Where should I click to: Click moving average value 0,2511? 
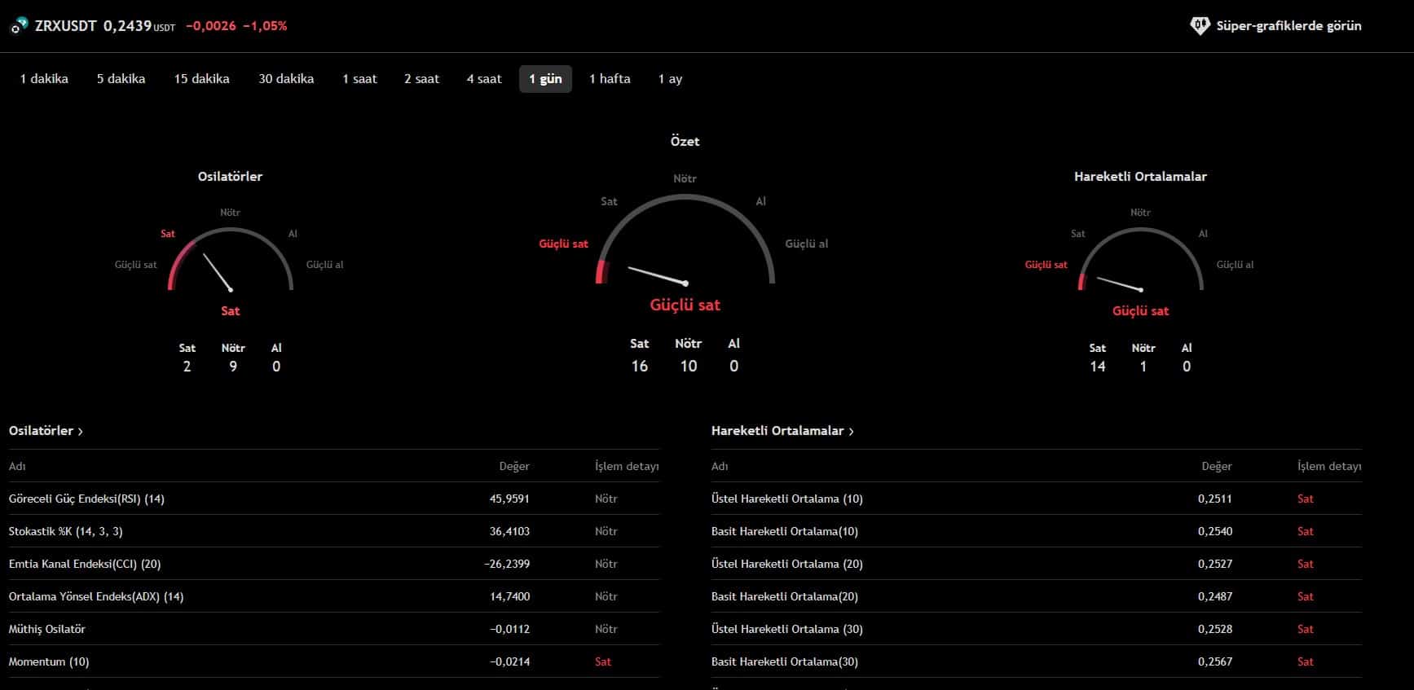[1215, 499]
